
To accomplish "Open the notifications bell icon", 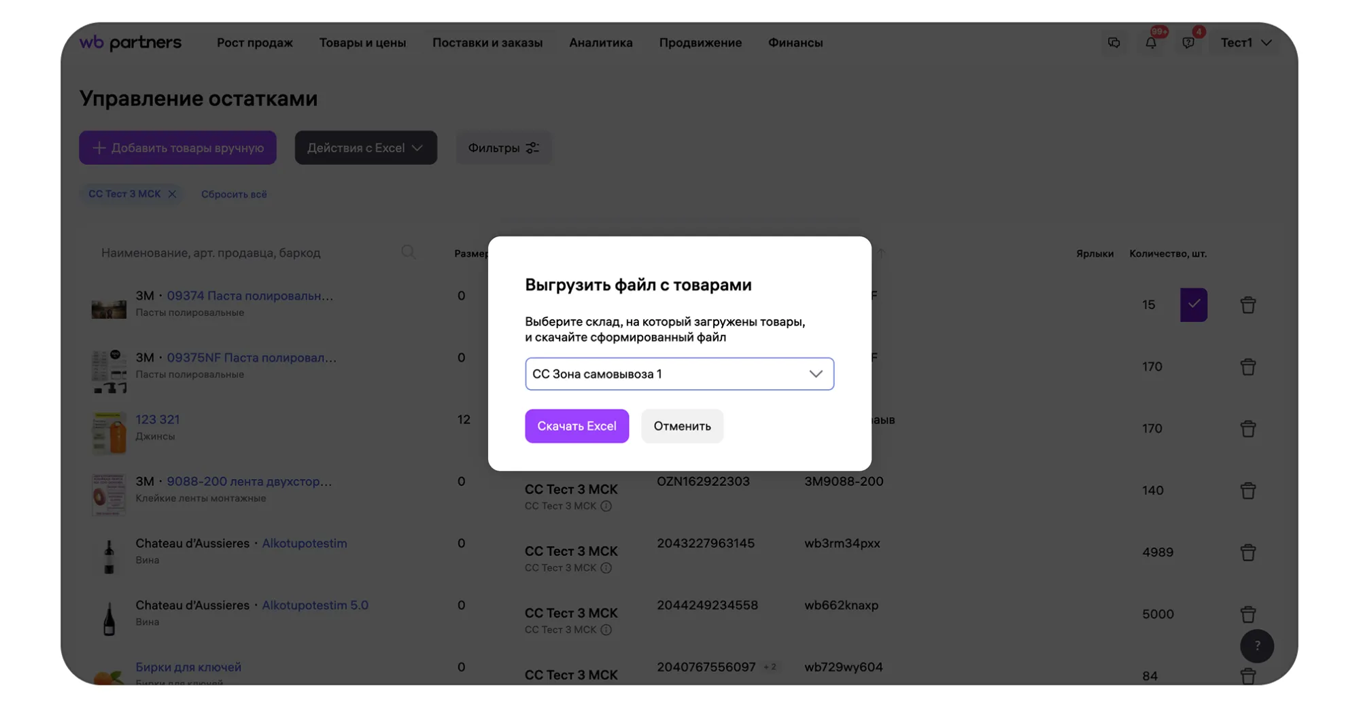I will point(1151,43).
